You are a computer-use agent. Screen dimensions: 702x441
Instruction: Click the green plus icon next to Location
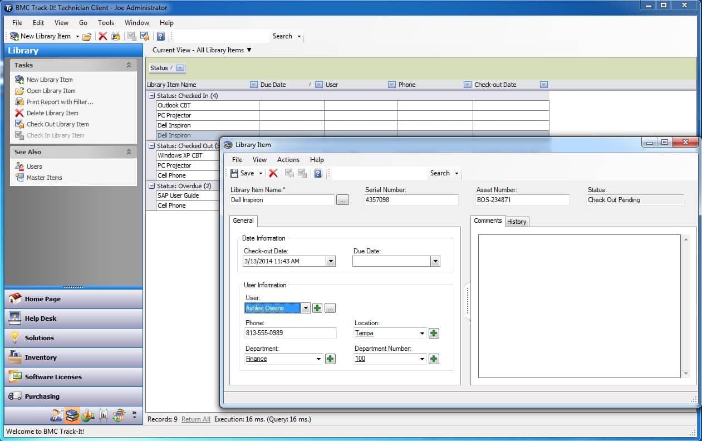click(x=434, y=334)
